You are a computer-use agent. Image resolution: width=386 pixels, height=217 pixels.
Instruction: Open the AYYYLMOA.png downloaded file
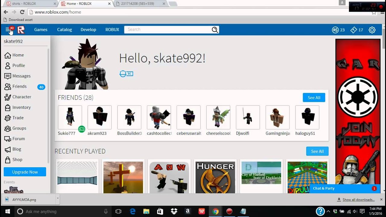(x=29, y=199)
